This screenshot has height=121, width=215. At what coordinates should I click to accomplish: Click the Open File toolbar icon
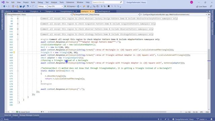17,6
